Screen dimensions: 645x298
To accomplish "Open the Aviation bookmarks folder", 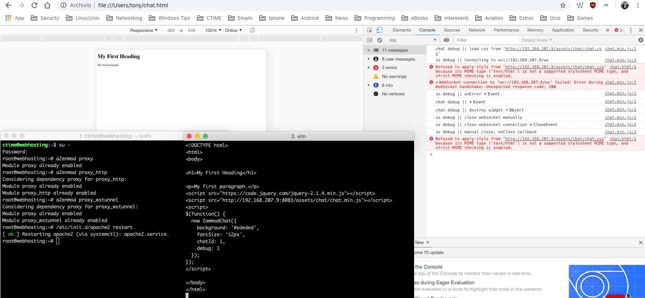I will point(489,18).
